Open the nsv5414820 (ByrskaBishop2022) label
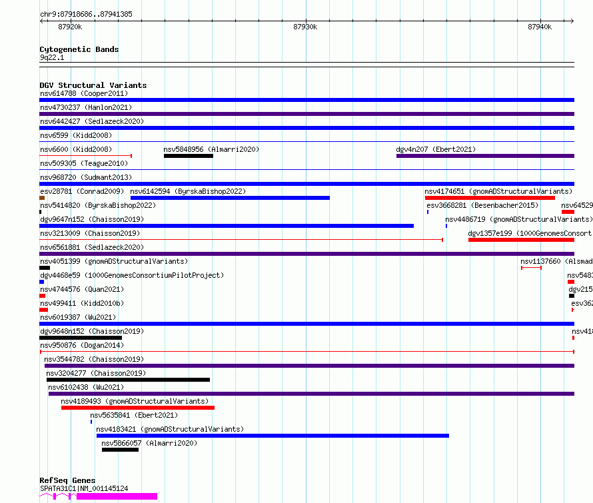 [98, 205]
